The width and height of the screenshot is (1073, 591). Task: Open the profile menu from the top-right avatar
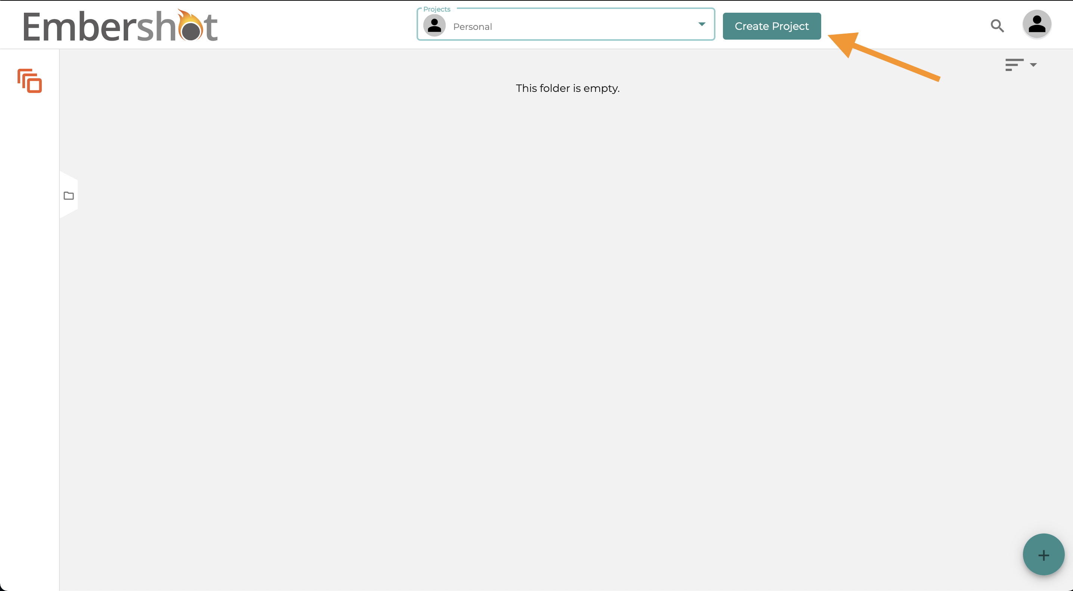coord(1037,24)
